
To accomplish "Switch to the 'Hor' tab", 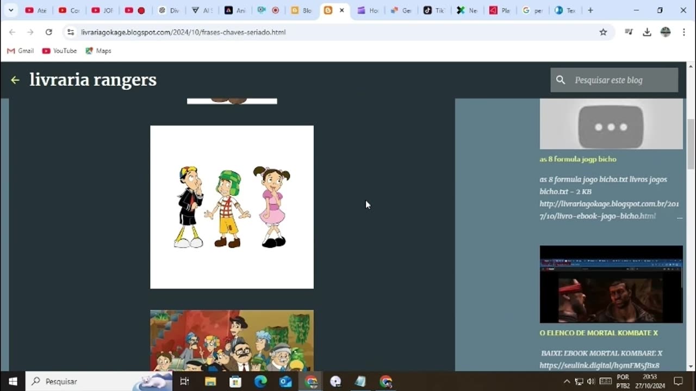I will click(x=368, y=10).
